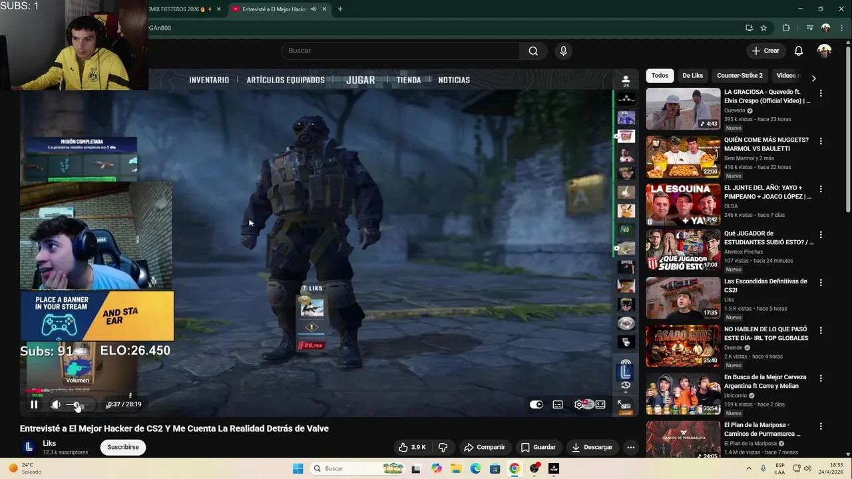Click the Compartir button
Screen dimensions: 852x479
click(x=485, y=448)
